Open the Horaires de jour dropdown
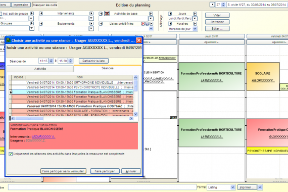 [x=195, y=29]
